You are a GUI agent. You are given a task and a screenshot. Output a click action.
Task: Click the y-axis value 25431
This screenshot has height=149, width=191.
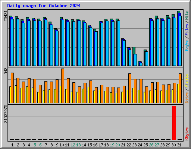tap(6, 16)
